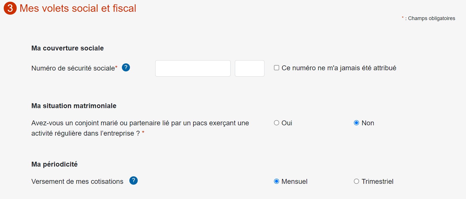Screen dimensions: 466x199
Task: Open help icon for Versement de mes cotisations
Action: click(133, 181)
